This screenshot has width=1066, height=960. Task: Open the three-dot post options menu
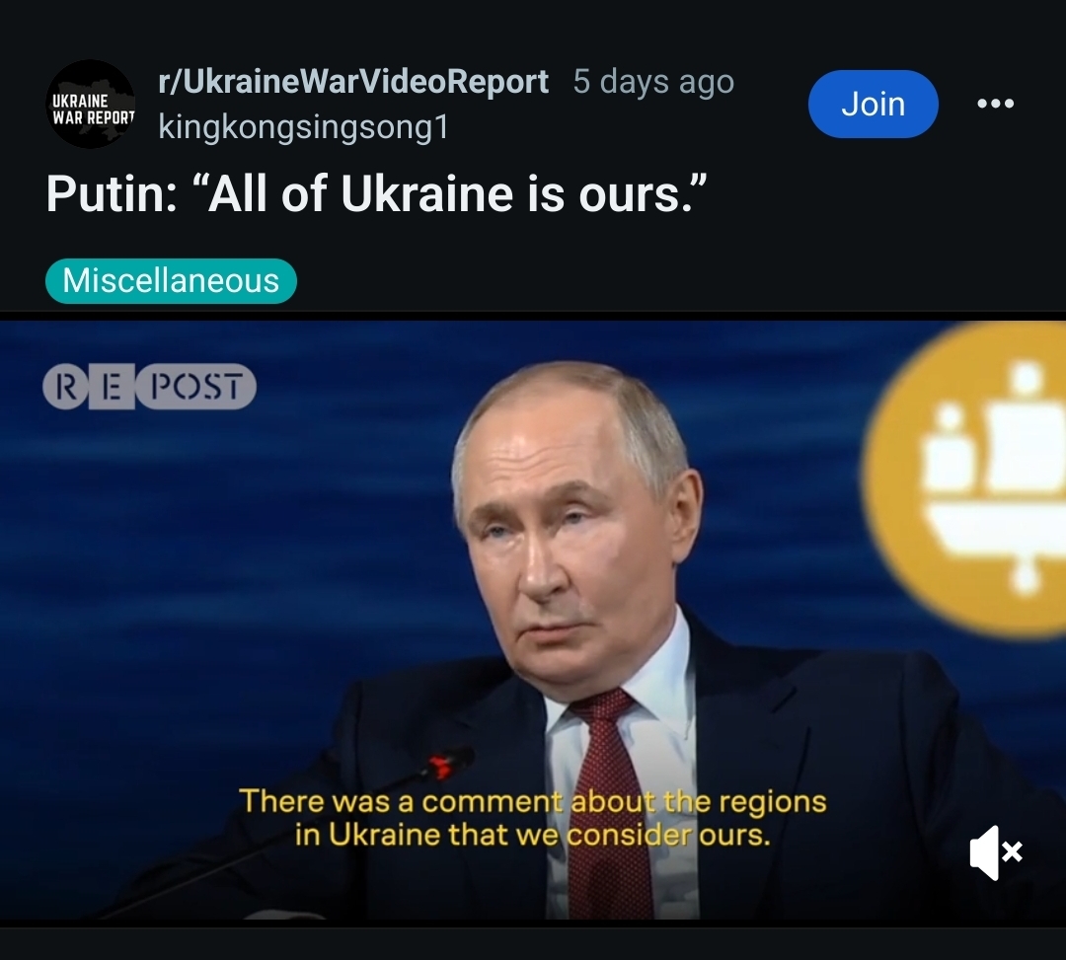pyautogui.click(x=995, y=104)
